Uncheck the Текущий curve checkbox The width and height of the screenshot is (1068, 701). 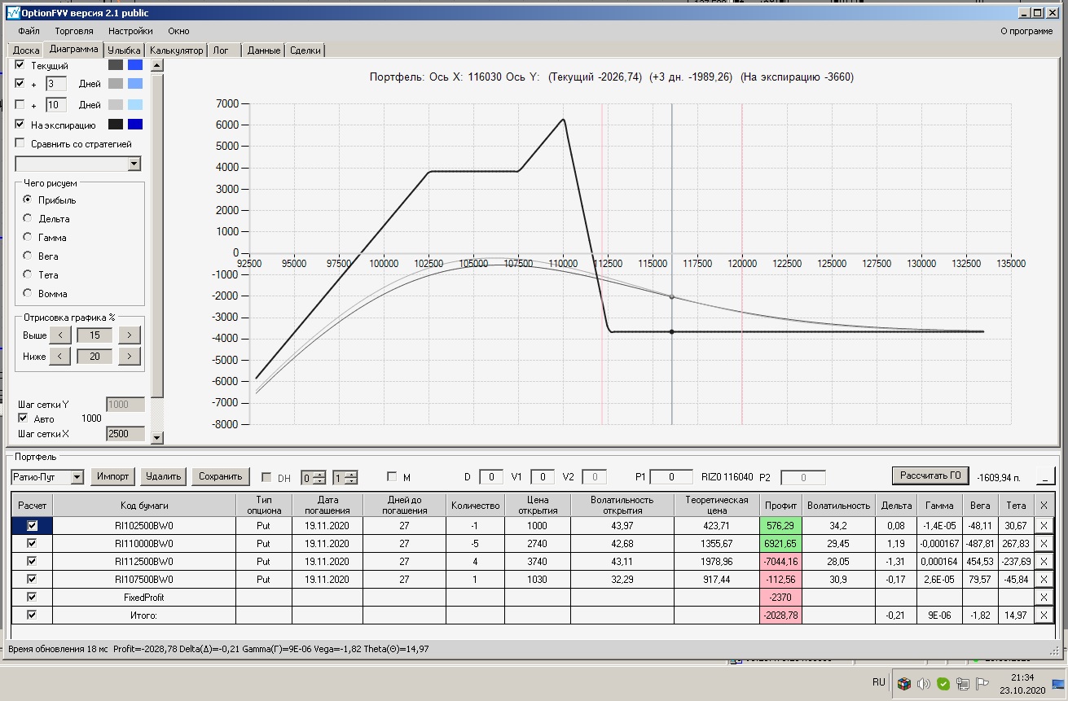pyautogui.click(x=20, y=64)
